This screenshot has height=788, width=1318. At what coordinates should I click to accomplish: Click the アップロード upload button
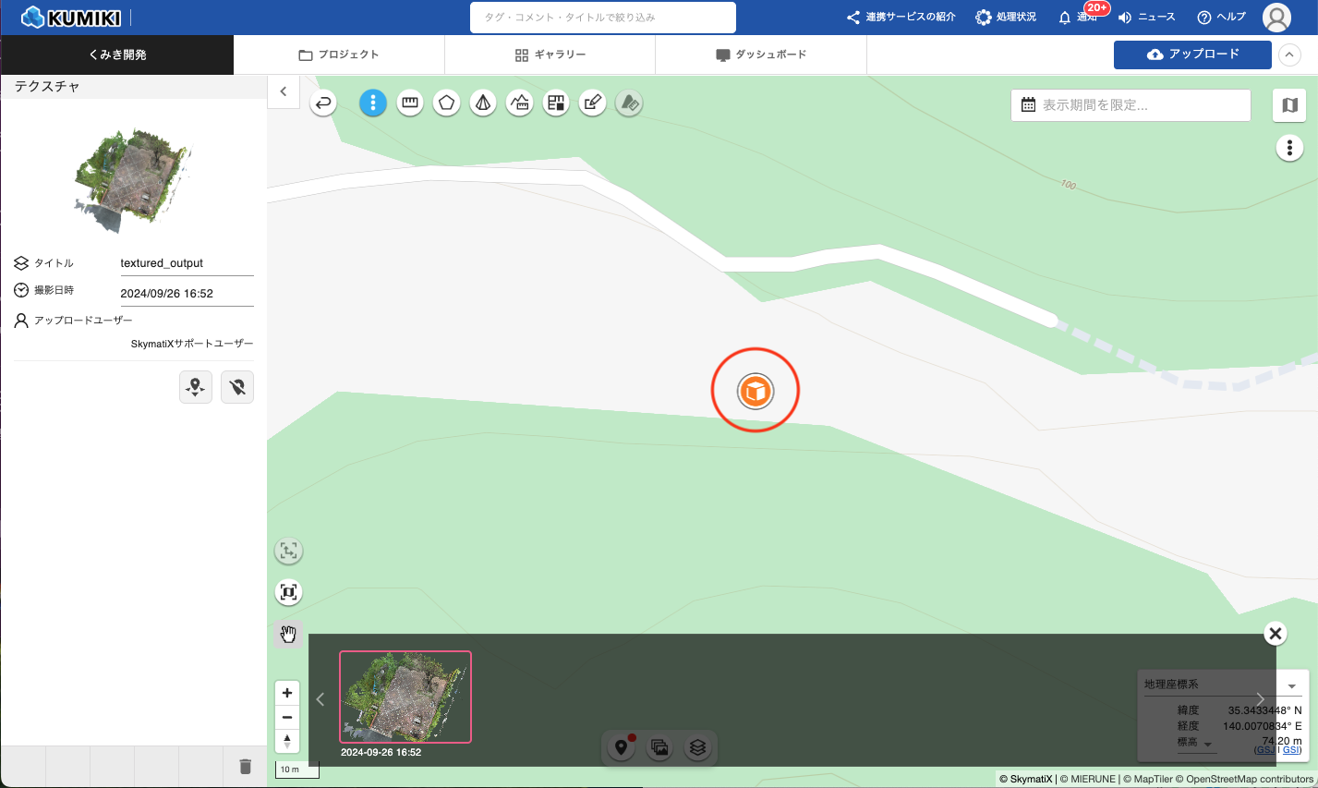[1192, 55]
